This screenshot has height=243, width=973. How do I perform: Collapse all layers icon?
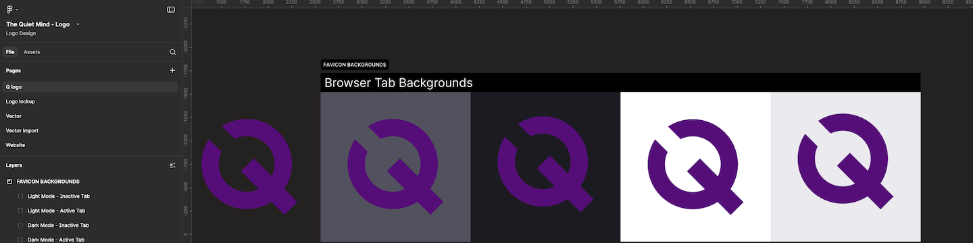(172, 165)
